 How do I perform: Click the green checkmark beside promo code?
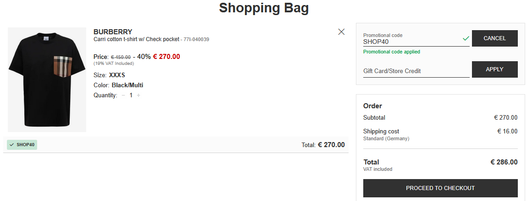pyautogui.click(x=466, y=39)
